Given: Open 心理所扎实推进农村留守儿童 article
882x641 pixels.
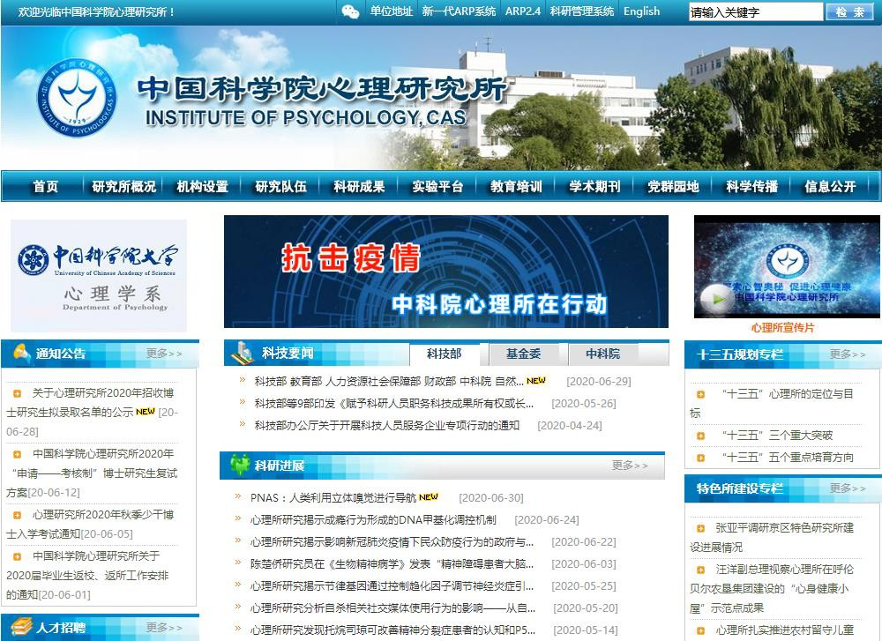Looking at the screenshot, I should [785, 630].
